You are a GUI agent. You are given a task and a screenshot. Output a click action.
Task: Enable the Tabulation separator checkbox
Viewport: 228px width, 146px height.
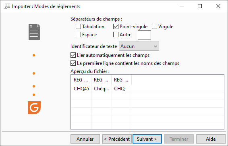[x=79, y=27]
